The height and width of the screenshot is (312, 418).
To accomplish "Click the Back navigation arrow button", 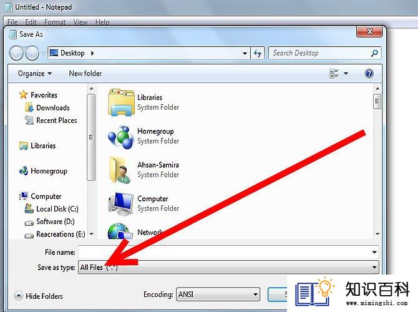I will (x=16, y=53).
